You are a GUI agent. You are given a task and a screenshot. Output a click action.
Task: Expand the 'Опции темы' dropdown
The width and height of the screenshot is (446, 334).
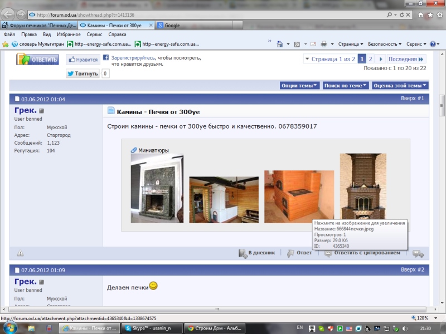click(x=300, y=85)
